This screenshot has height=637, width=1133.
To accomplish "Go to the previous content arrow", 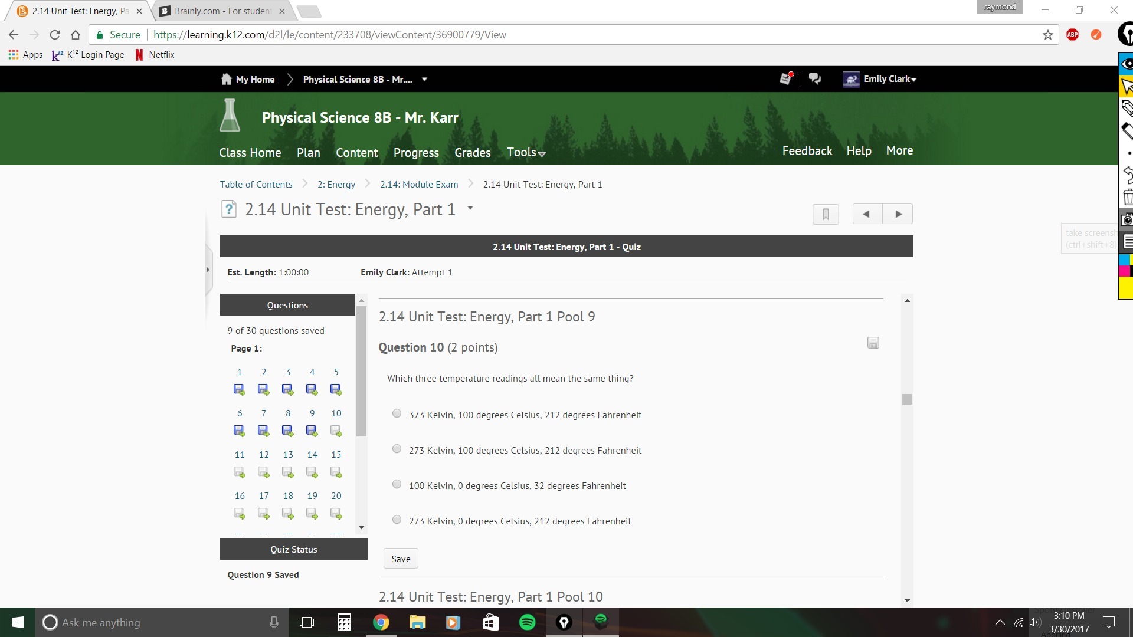I will [x=867, y=214].
